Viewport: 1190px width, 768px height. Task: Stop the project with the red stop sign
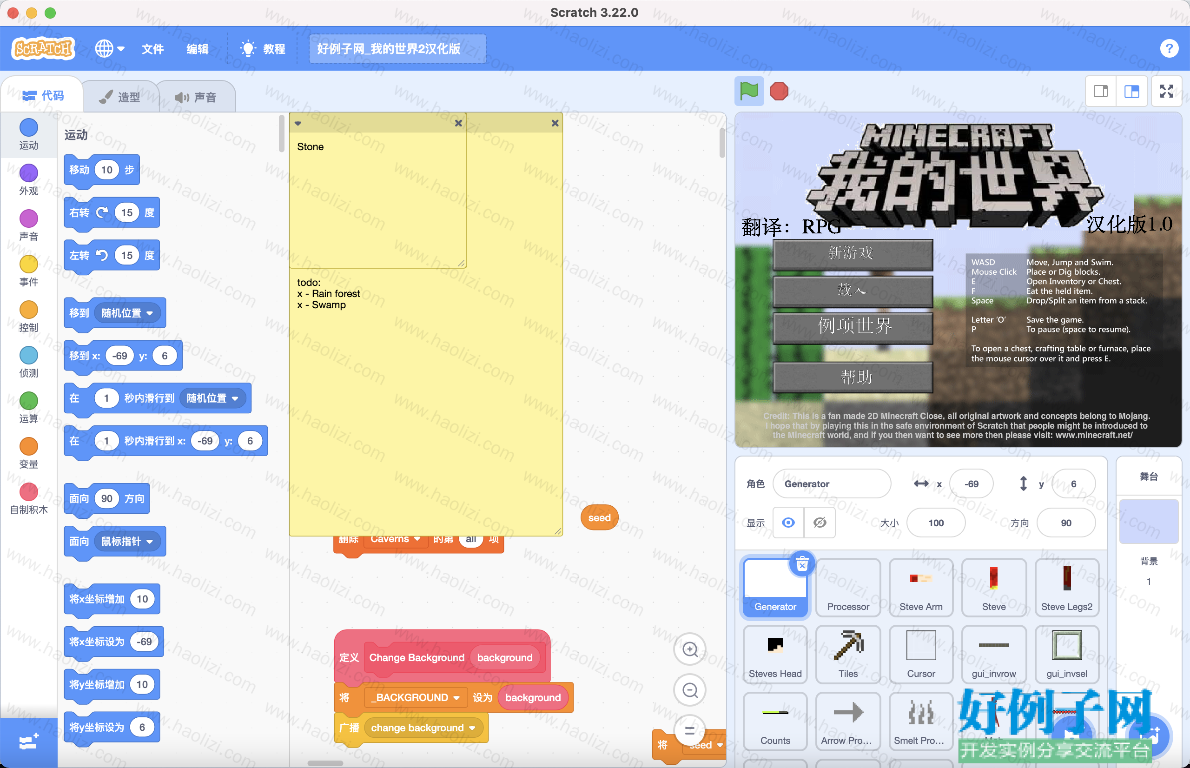click(779, 91)
